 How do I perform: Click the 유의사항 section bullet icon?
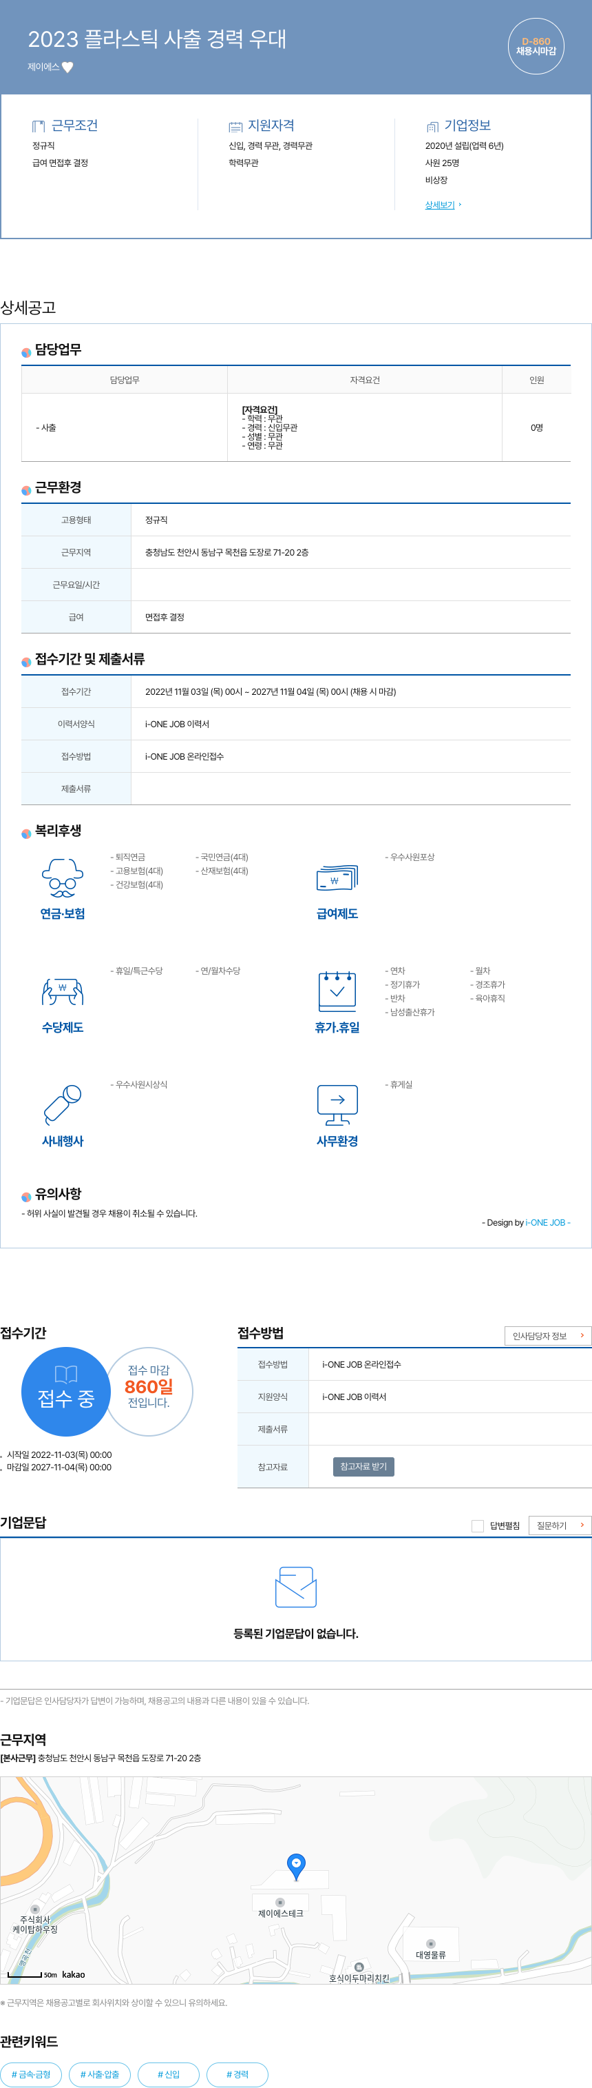click(x=26, y=1197)
